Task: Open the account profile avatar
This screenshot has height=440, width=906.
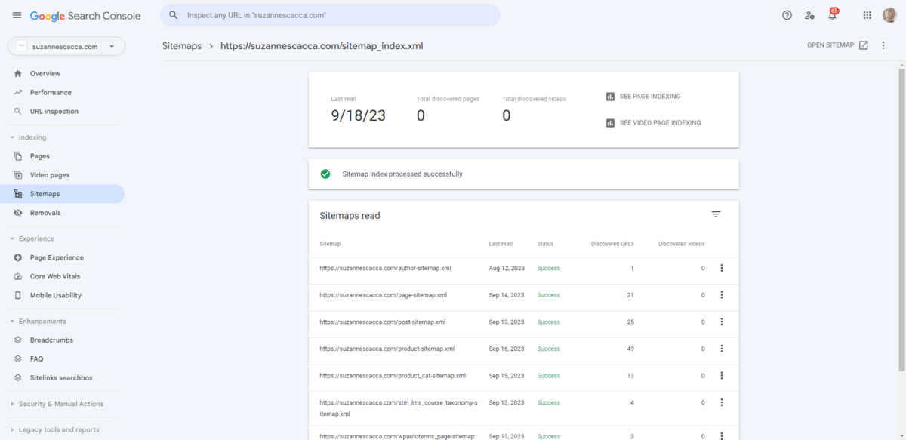Action: coord(889,15)
